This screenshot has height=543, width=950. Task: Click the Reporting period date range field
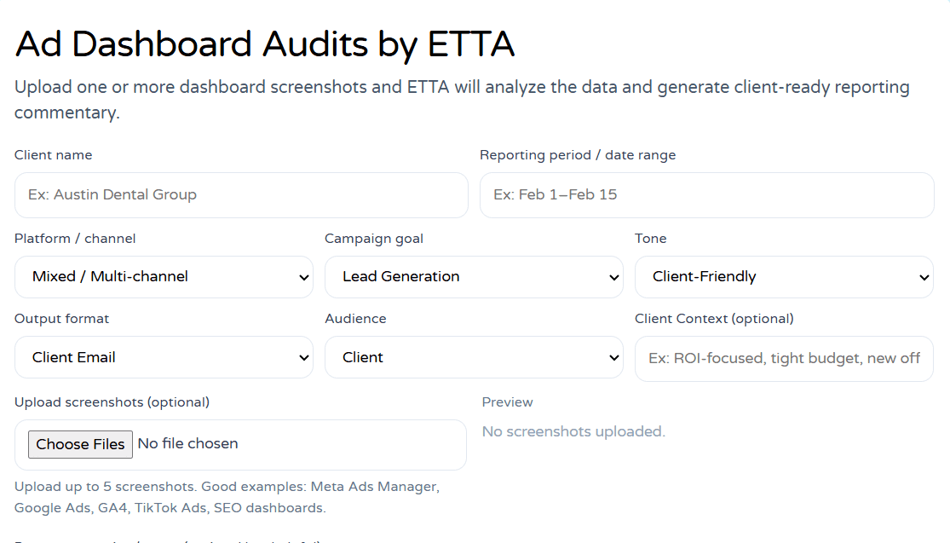(707, 195)
